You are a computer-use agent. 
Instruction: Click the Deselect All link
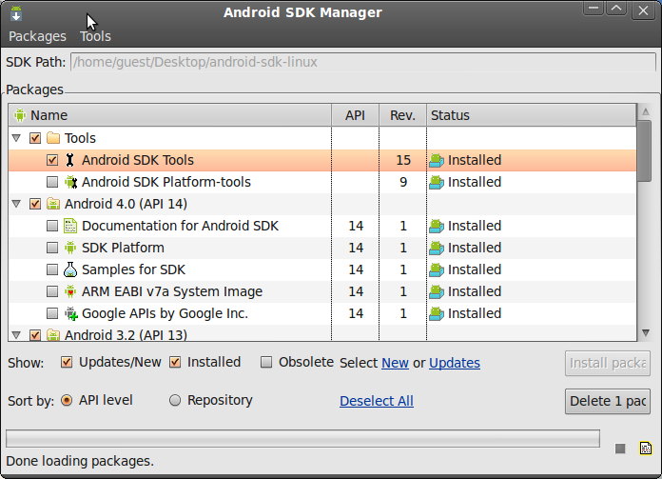pyautogui.click(x=376, y=401)
